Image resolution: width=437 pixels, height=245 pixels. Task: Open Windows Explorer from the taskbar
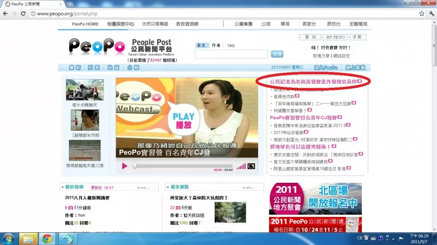[28, 239]
